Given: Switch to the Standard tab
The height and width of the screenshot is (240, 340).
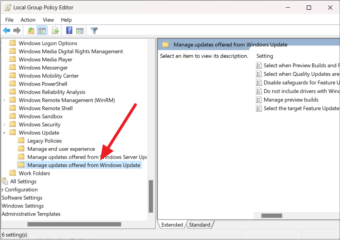Looking at the screenshot, I should [200, 224].
